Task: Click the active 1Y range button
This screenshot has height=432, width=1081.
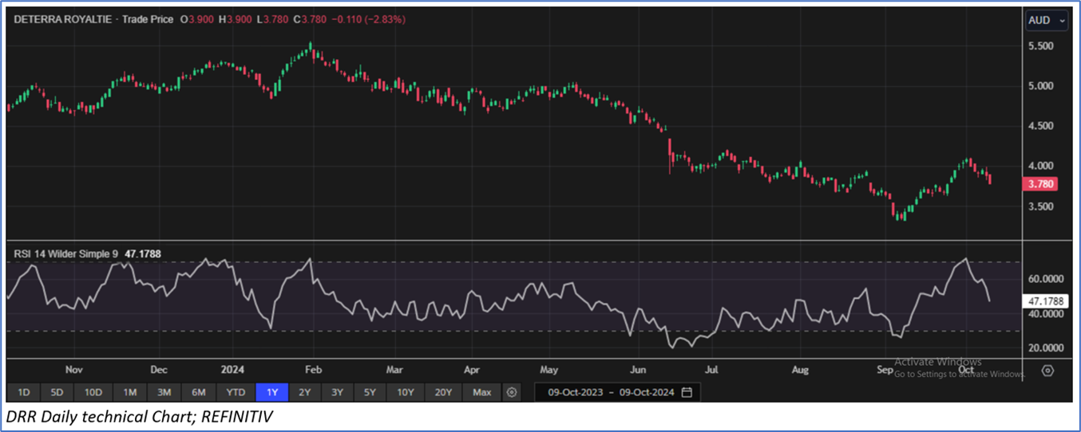Action: 272,392
